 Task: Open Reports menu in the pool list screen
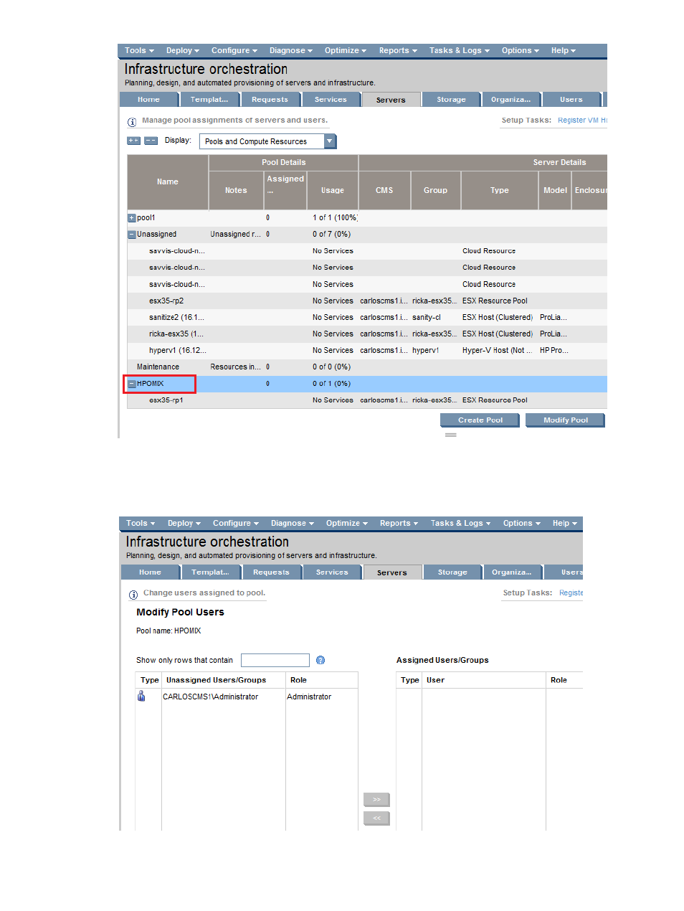[398, 51]
